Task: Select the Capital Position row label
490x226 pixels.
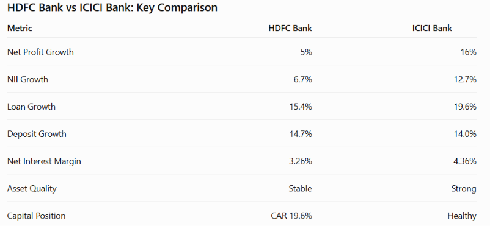Action: (x=36, y=216)
